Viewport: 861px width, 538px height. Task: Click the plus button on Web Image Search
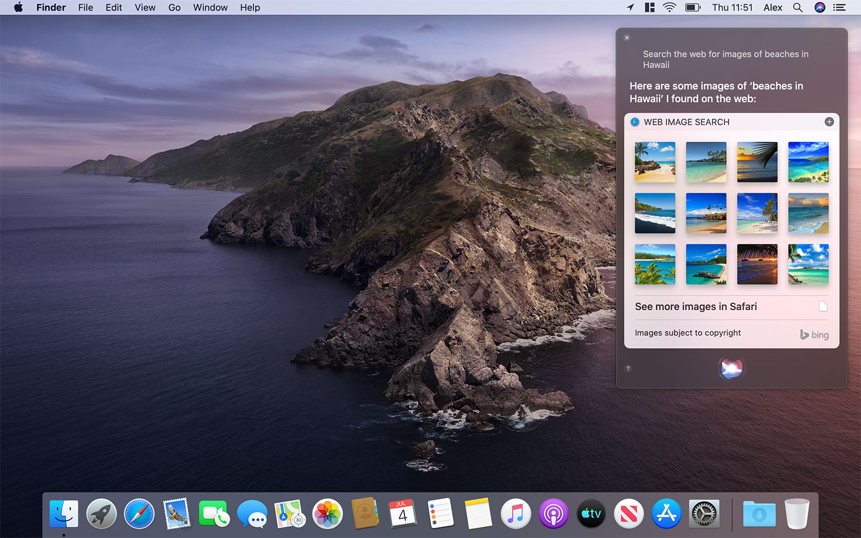[x=829, y=122]
